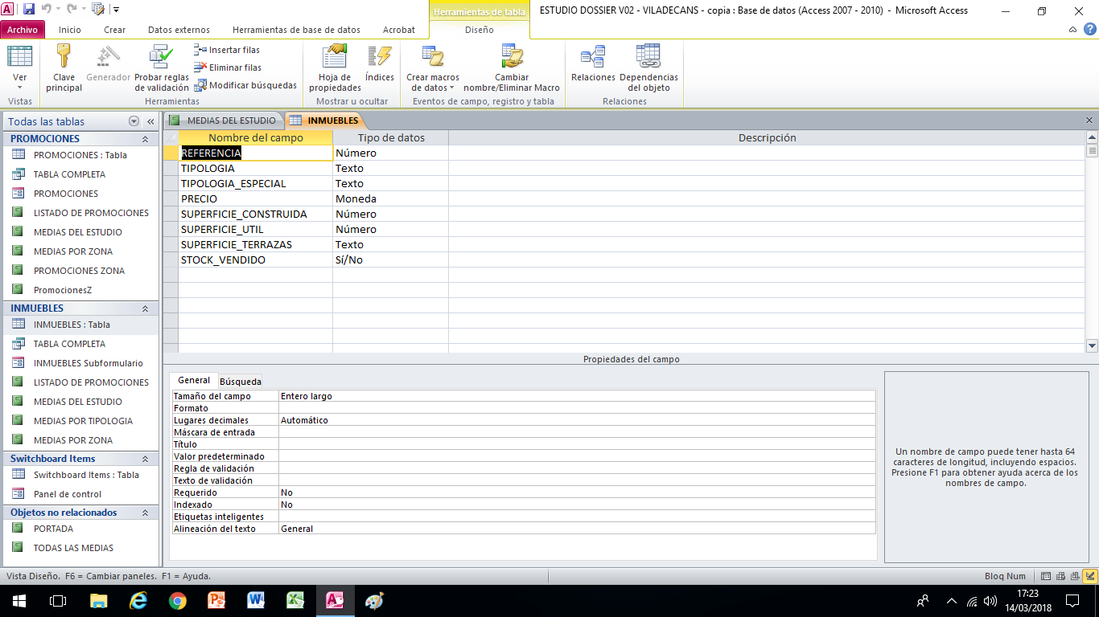Collapse the INMUEBLES group
This screenshot has height=617, width=1099.
pyautogui.click(x=146, y=308)
